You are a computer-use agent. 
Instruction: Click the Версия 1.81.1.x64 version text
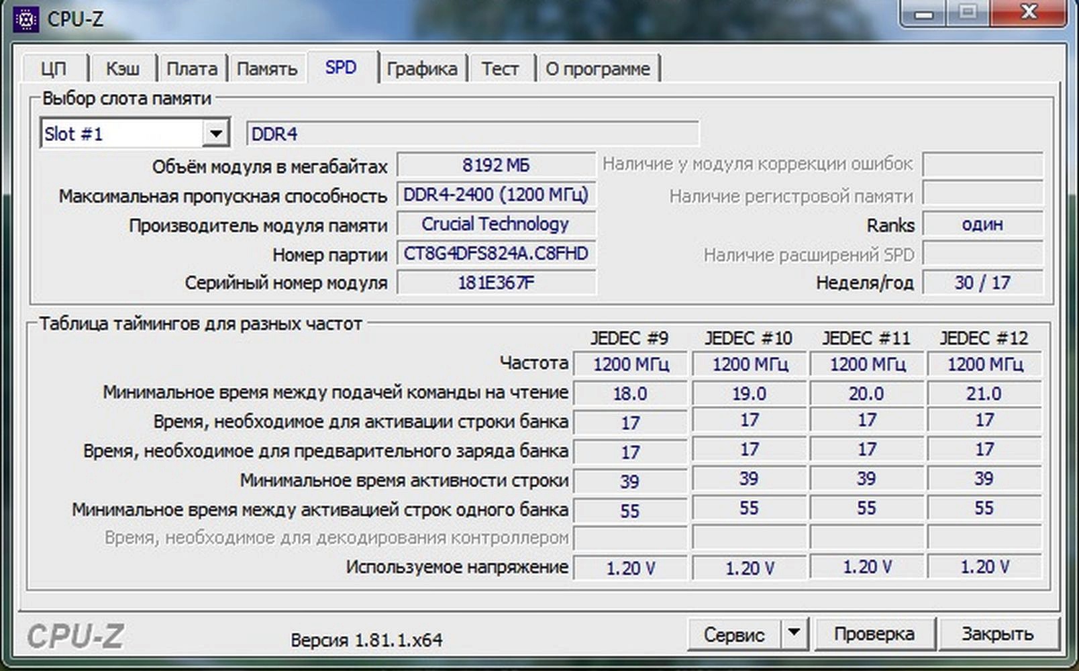click(x=366, y=640)
